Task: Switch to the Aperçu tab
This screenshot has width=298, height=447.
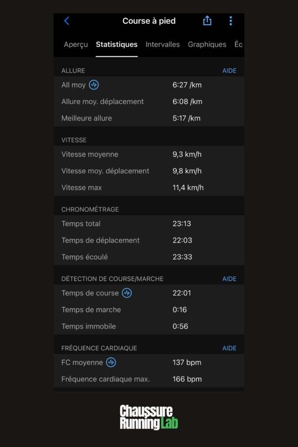Action: [x=76, y=45]
